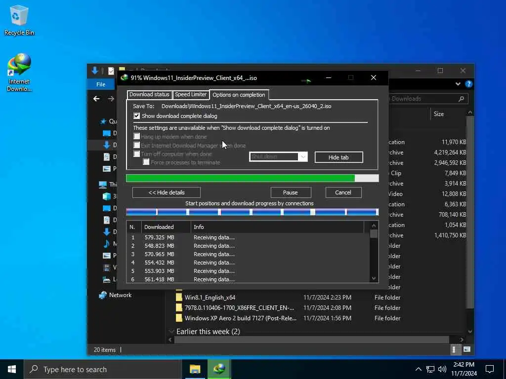Click the Explorer horizontal scrollbar
506x379 pixels.
[311, 340]
